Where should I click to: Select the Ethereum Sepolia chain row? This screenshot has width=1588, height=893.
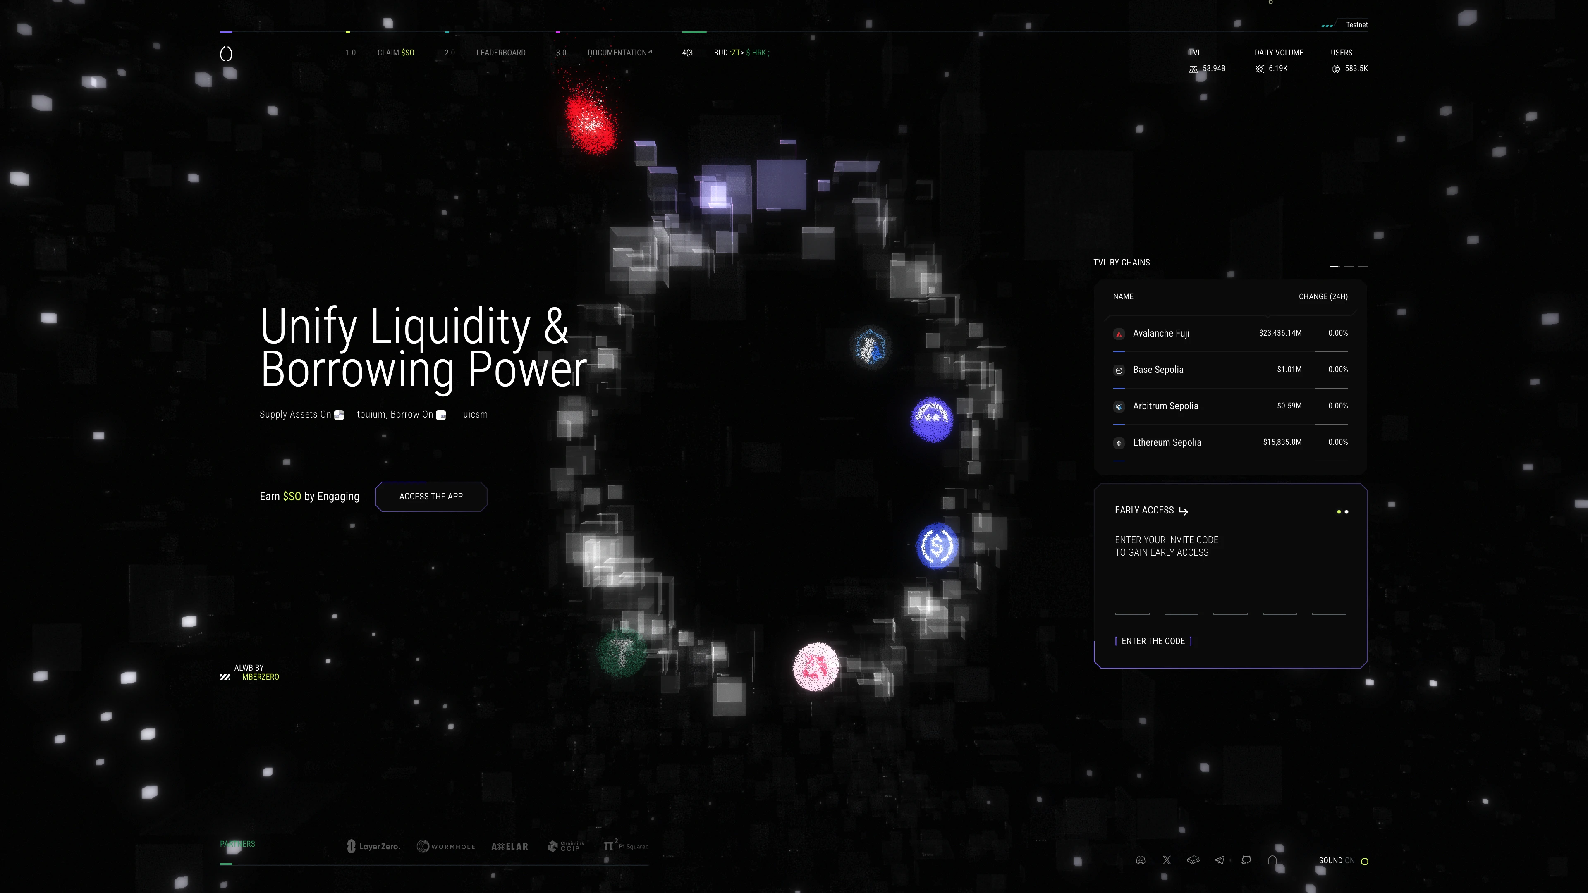[1230, 442]
